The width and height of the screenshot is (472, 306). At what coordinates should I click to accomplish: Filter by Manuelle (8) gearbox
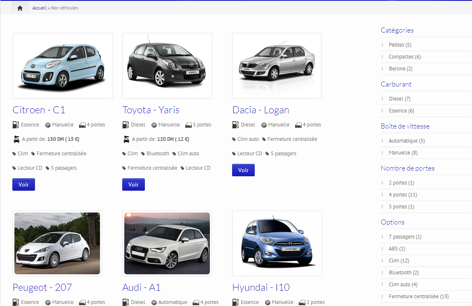(x=403, y=153)
